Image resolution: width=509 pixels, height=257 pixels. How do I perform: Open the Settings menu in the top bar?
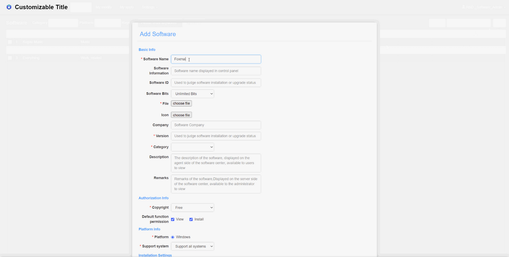coord(149,7)
